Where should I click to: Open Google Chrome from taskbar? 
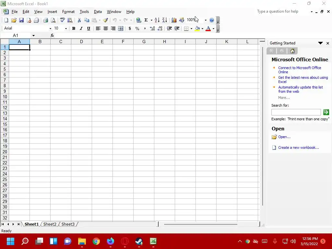coord(96,241)
